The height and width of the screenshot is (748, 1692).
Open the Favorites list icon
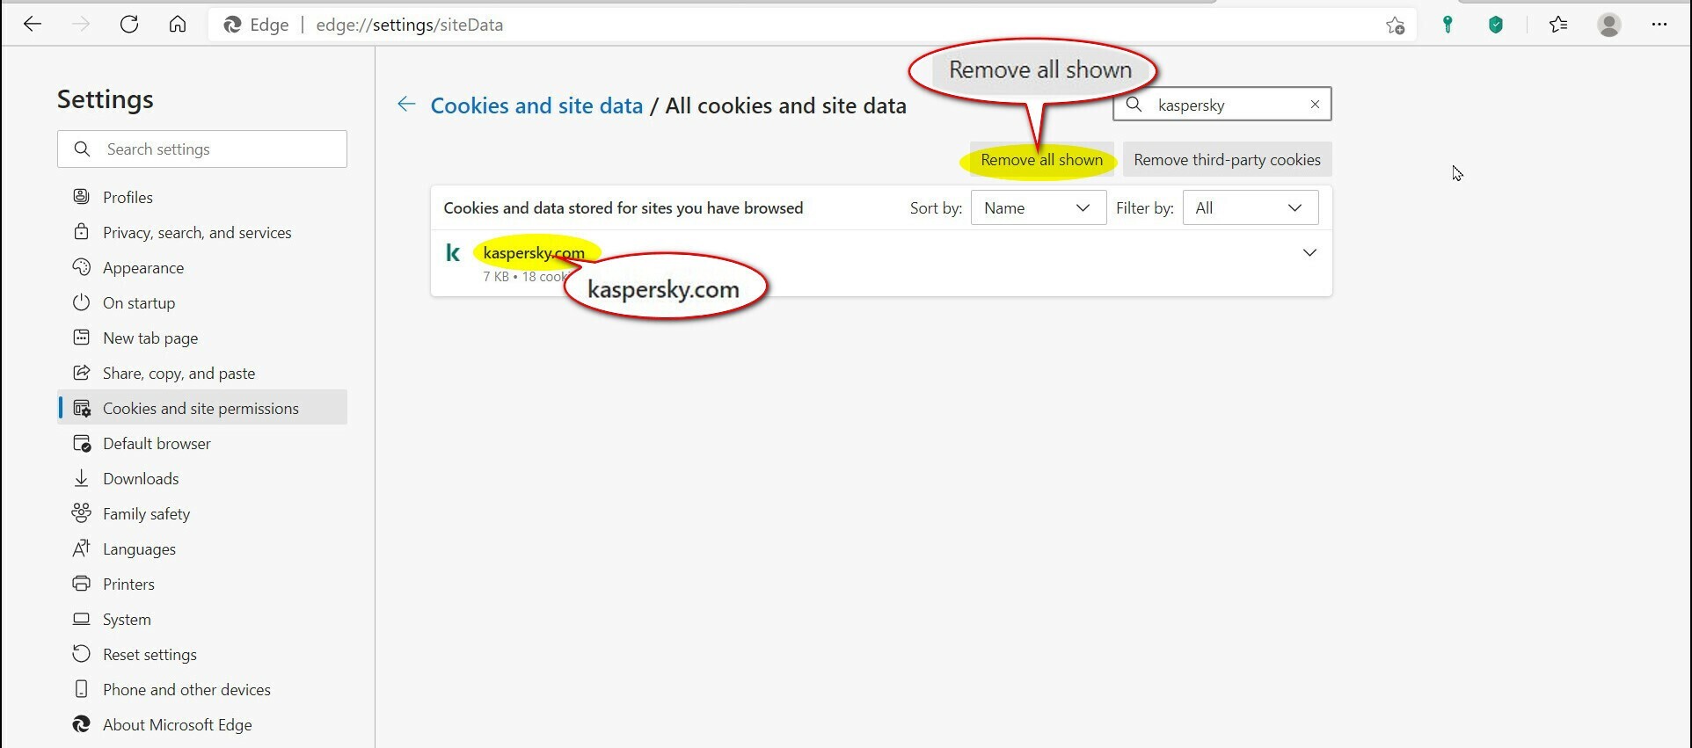pos(1558,25)
